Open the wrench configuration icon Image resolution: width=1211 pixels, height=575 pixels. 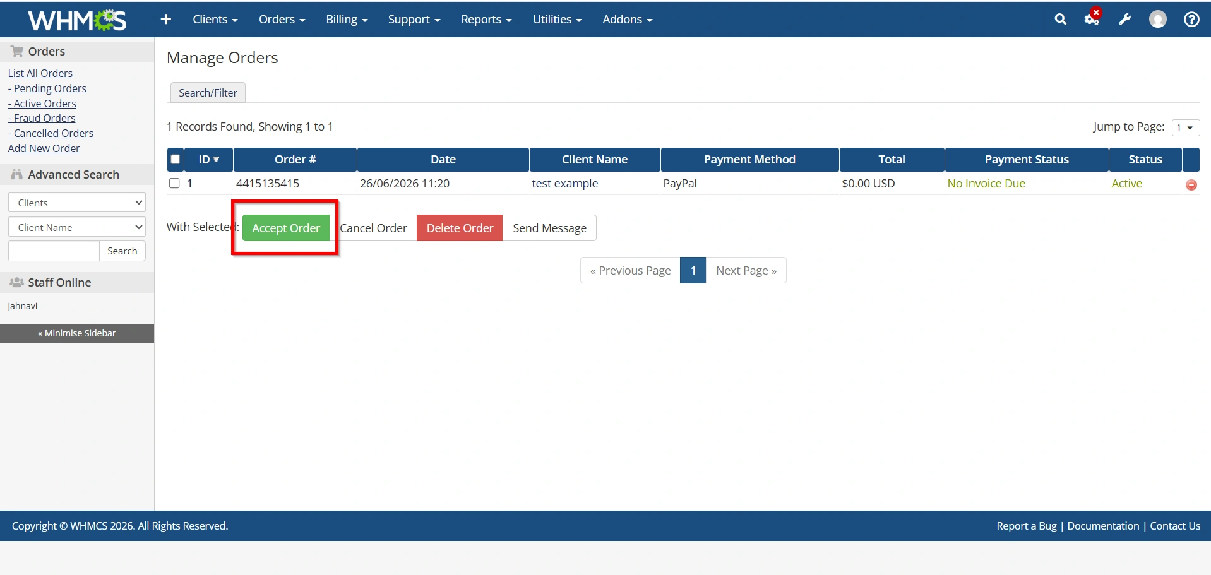tap(1124, 20)
